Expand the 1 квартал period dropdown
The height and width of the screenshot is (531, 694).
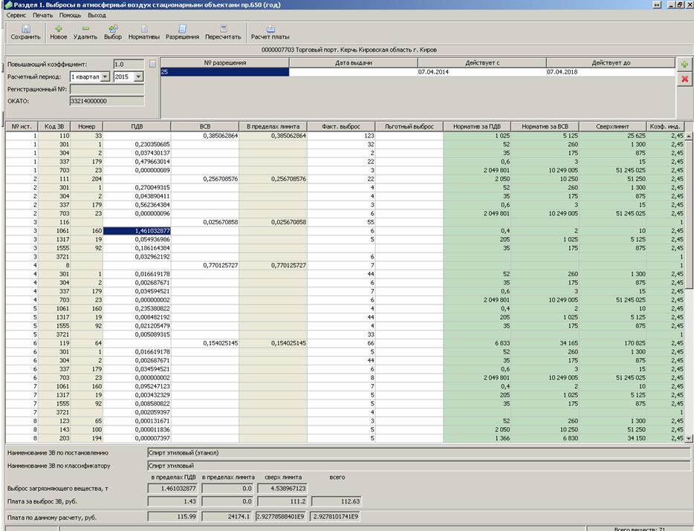pyautogui.click(x=105, y=76)
